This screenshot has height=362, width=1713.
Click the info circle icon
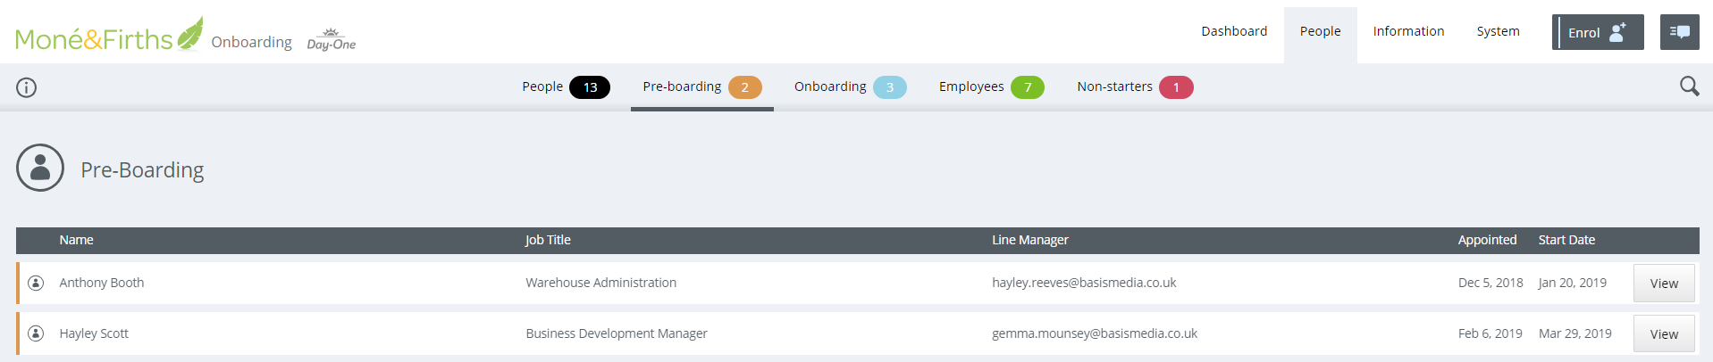click(27, 87)
